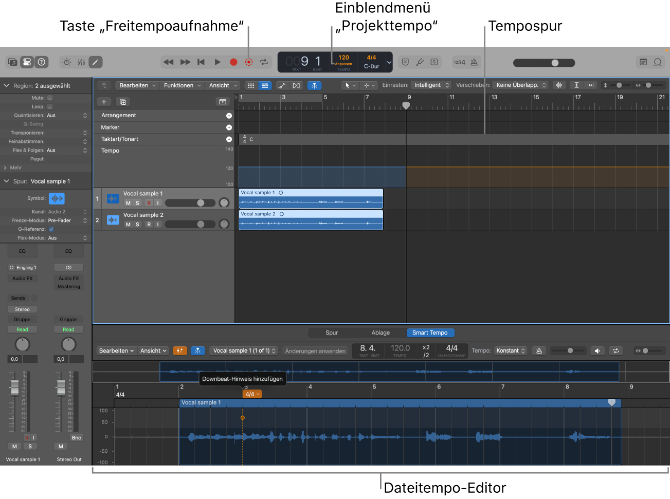Add an Arrangement marker with plus
Screen dimensions: 670x499
pyautogui.click(x=229, y=116)
